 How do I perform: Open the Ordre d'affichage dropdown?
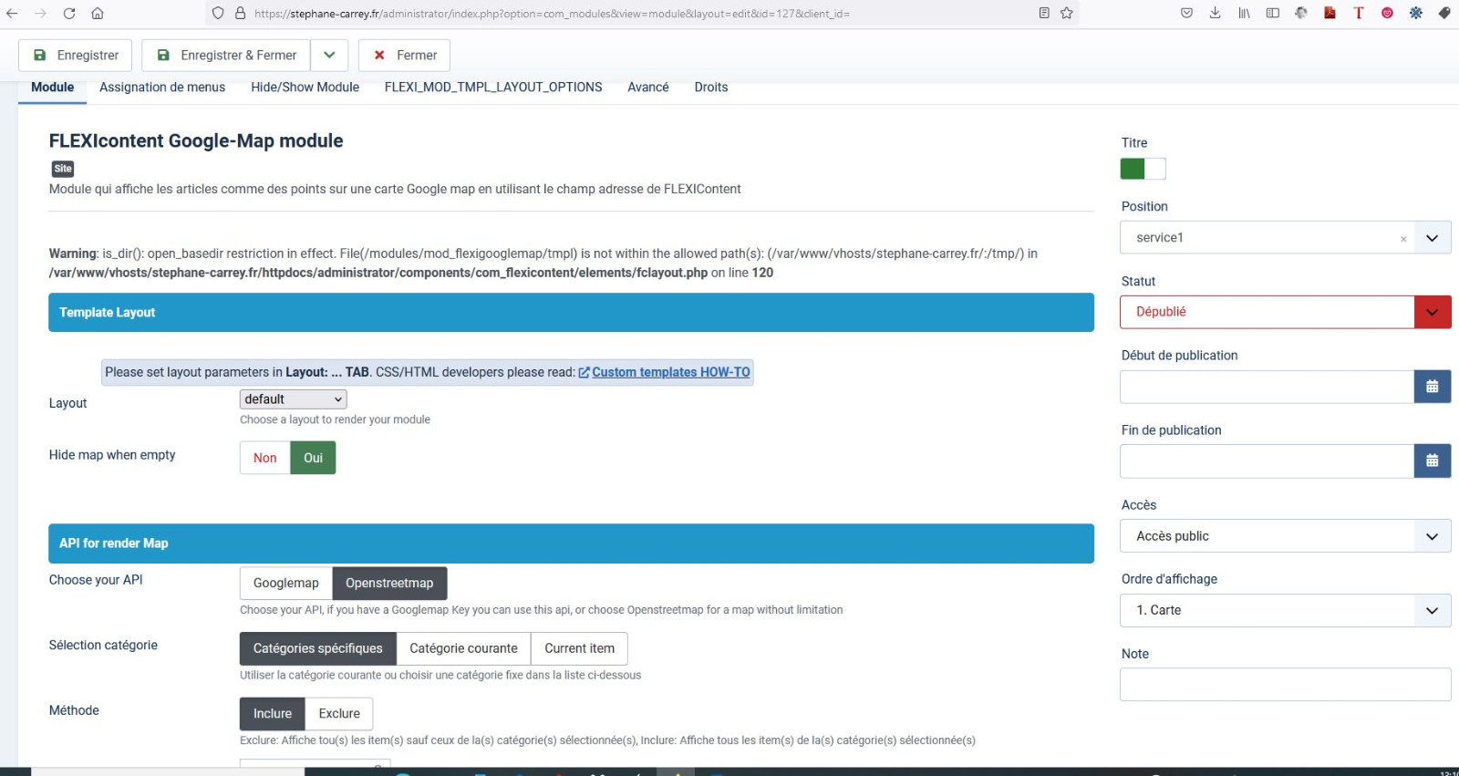click(1286, 611)
